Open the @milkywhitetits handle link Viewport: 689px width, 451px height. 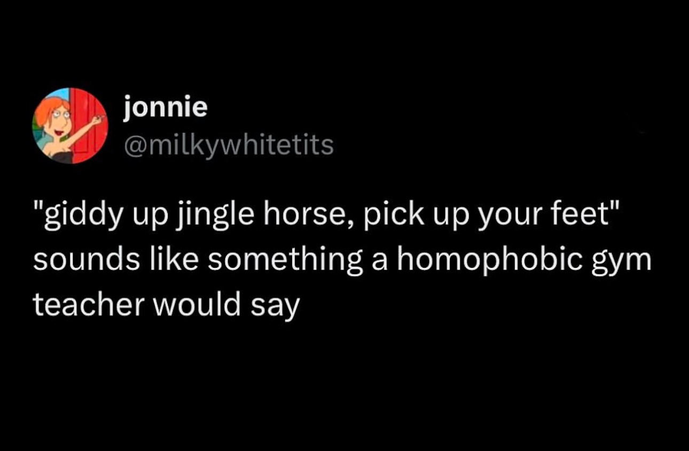click(x=229, y=144)
